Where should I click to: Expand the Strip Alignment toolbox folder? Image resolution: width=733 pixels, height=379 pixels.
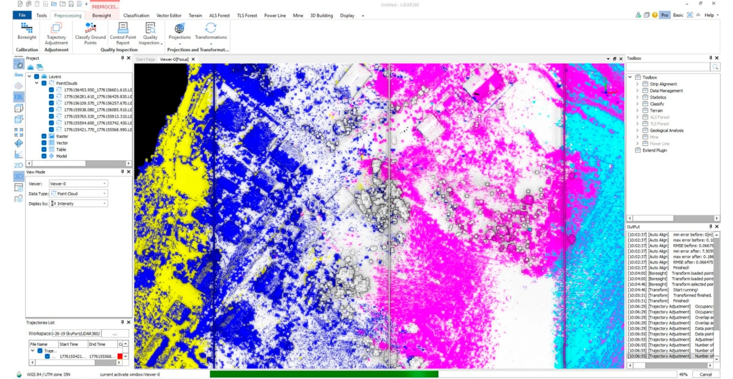[637, 84]
